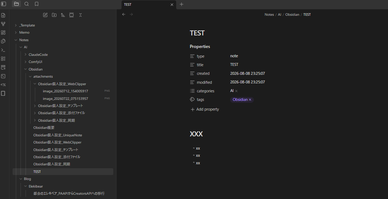The image size is (388, 199).
Task: Open the search magnifier tab in sidebar
Action: [27, 4]
